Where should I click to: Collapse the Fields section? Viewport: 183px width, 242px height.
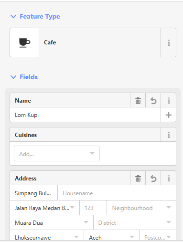click(x=13, y=77)
